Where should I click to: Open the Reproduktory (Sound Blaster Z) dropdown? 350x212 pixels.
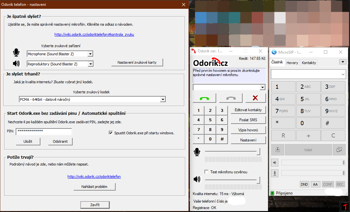click(90, 64)
